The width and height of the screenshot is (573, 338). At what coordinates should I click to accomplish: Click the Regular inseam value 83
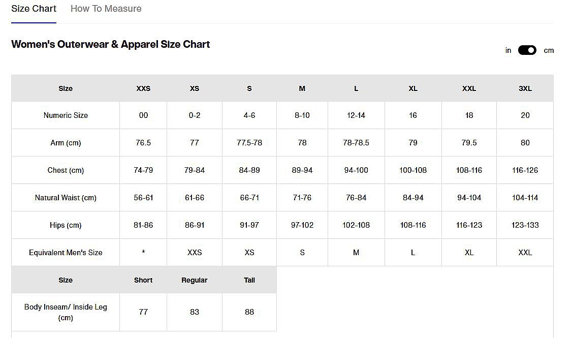tap(195, 312)
